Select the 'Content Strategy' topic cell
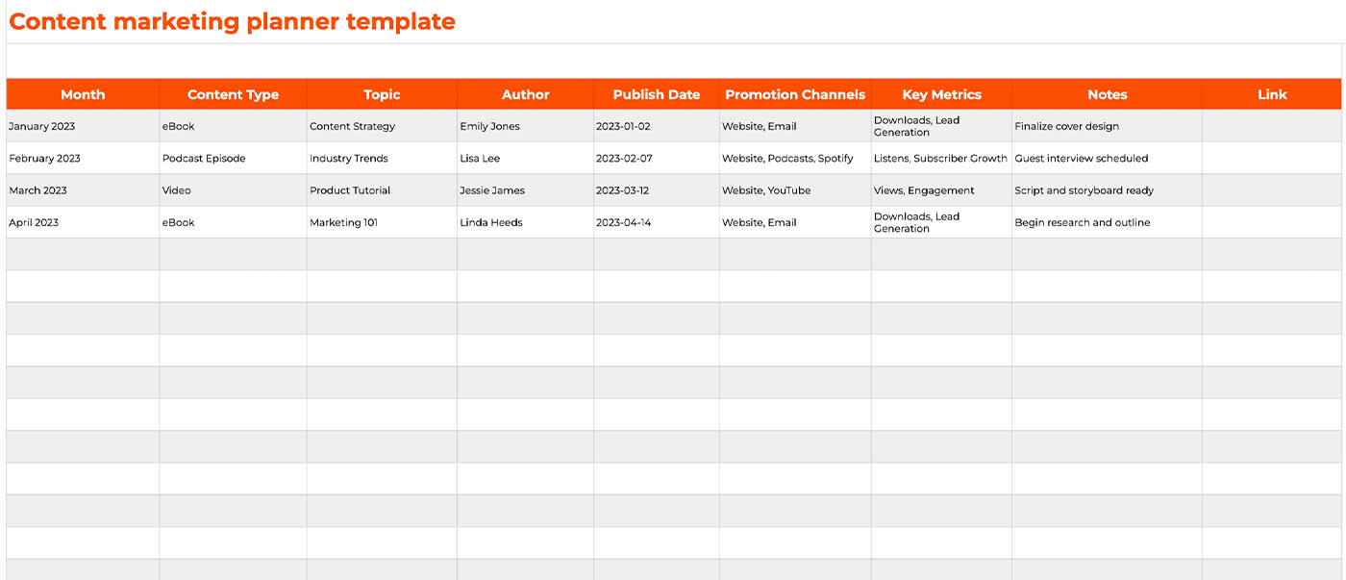Screen dimensions: 1346x580 pos(382,126)
